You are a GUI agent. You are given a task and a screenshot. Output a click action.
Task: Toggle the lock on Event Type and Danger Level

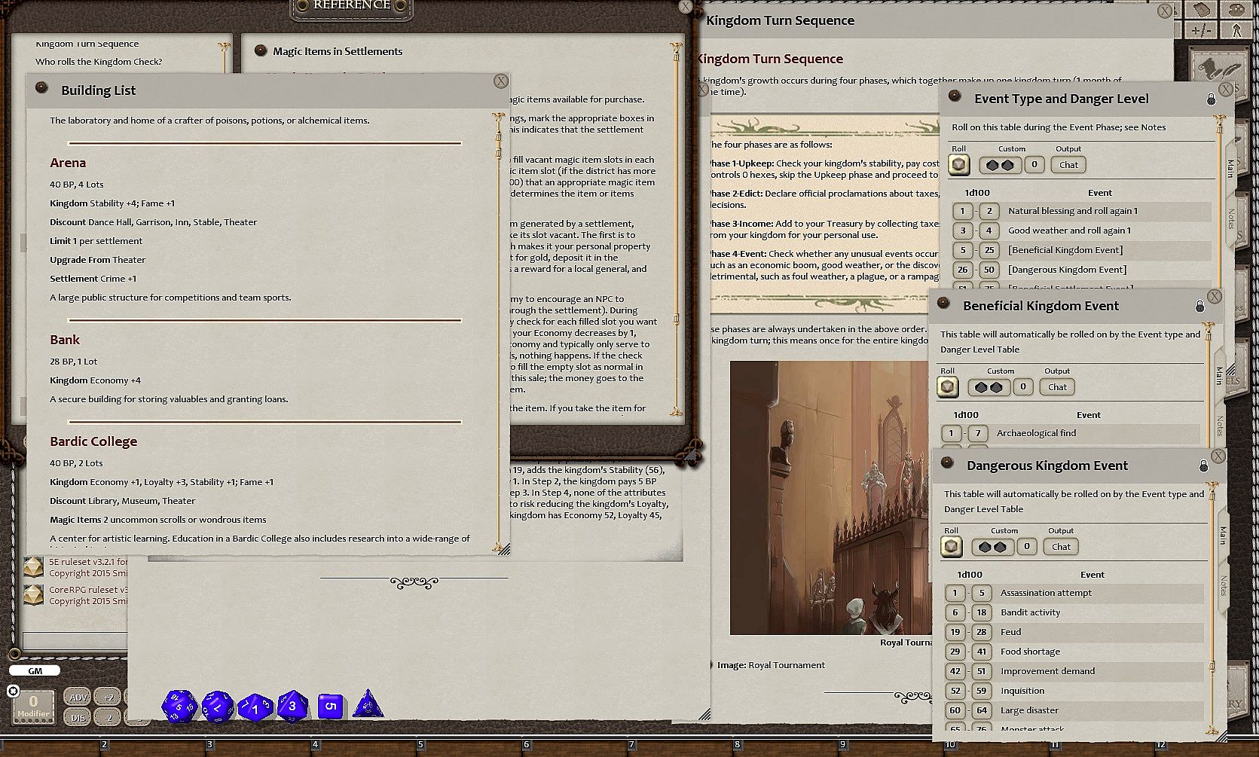(x=1211, y=99)
